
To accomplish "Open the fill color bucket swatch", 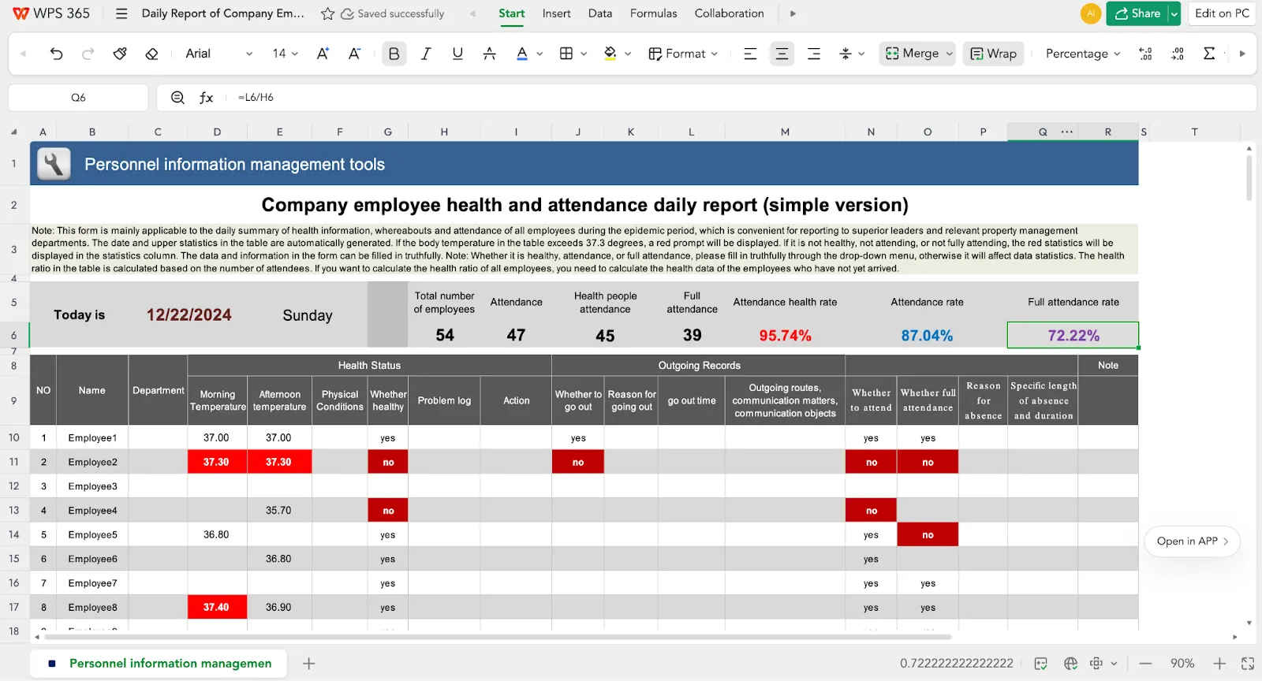I will coord(610,54).
